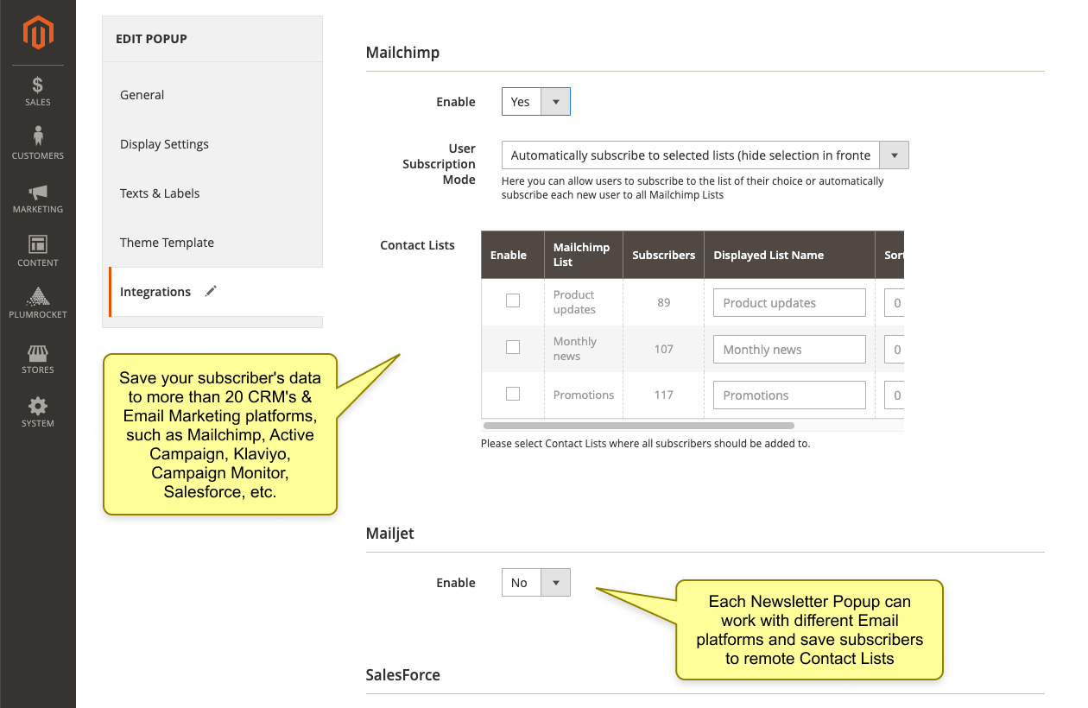Click the pencil icon beside Integrations
The height and width of the screenshot is (708, 1088).
click(x=211, y=292)
